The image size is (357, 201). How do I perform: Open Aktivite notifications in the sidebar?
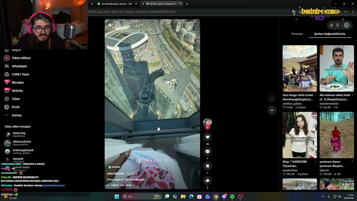[x=18, y=91]
